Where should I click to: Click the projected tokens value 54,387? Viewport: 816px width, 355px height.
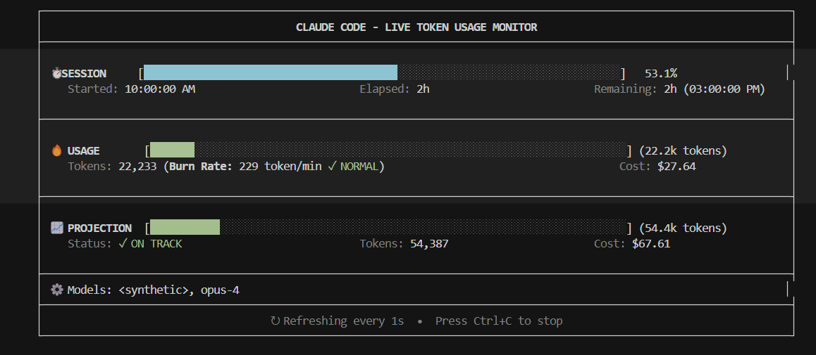(429, 243)
